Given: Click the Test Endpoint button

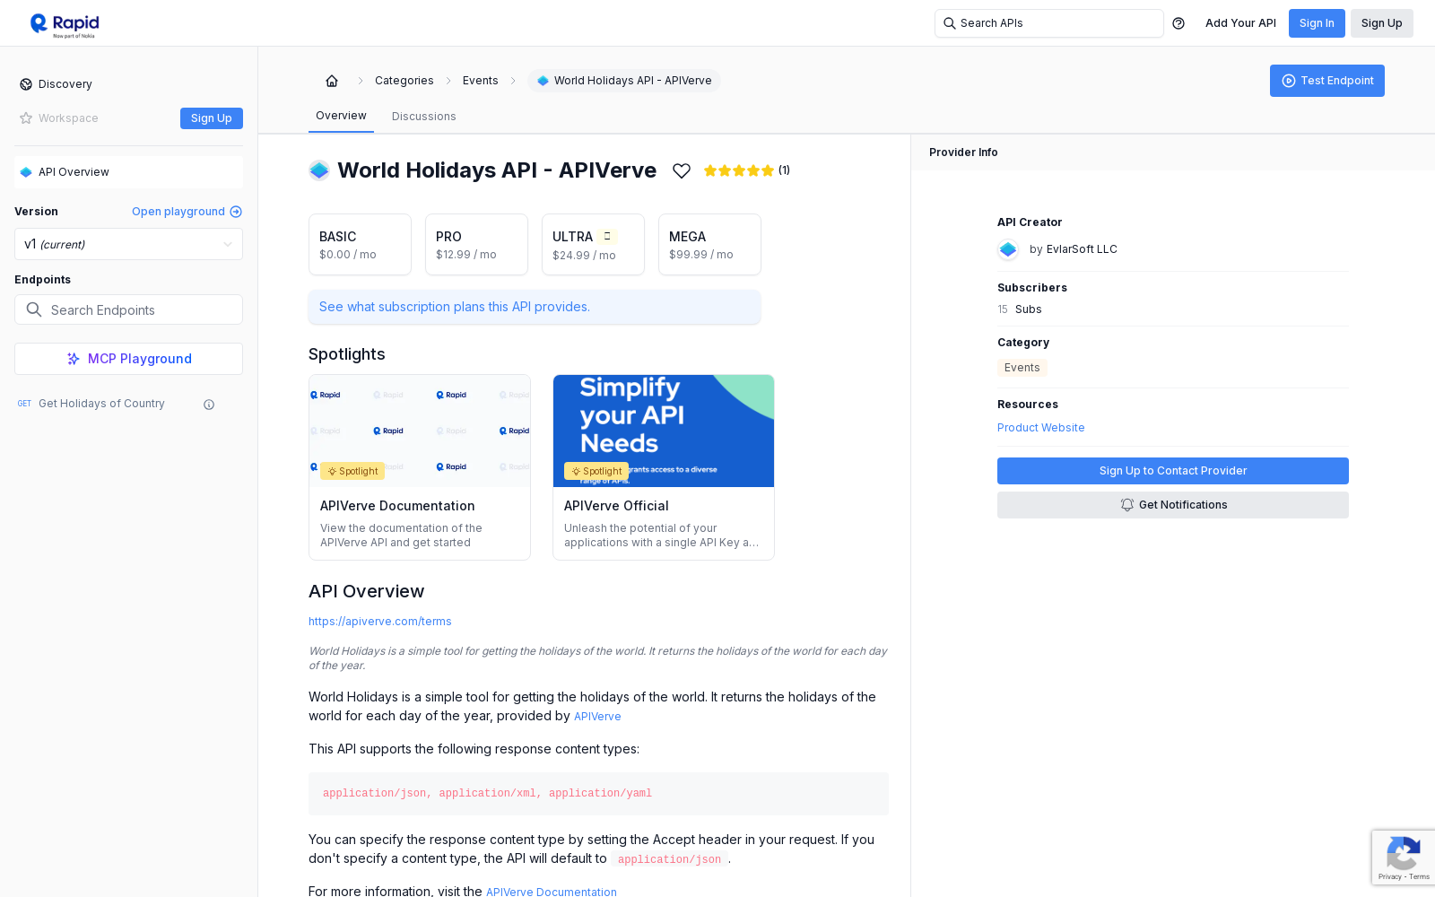Looking at the screenshot, I should (1327, 81).
